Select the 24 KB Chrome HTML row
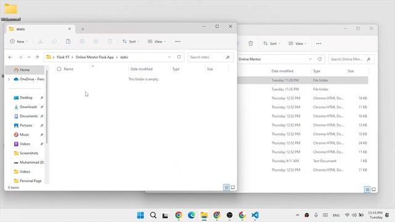This screenshot has width=395, height=222. pyautogui.click(x=302, y=143)
